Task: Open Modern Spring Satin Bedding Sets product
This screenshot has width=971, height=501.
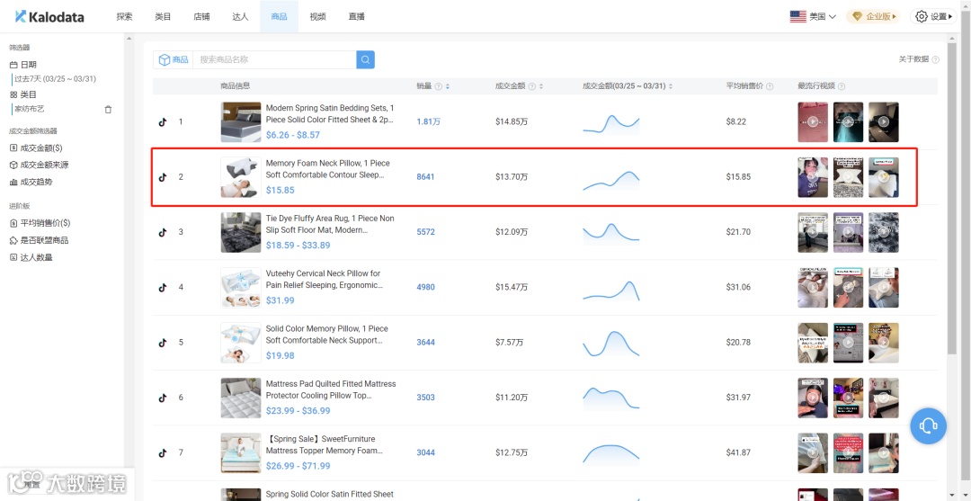Action: (330, 113)
